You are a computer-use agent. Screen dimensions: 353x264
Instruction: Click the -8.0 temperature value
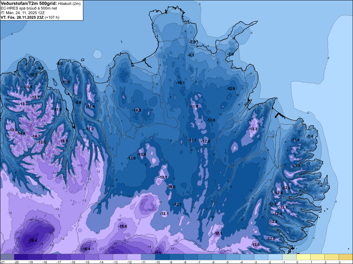point(59,64)
